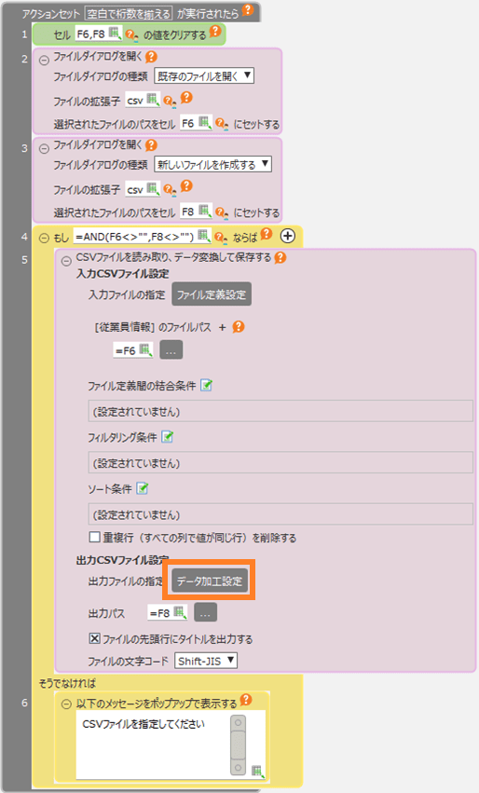Click the 空白で桁数を揃える action set name
Viewport: 479px width, 793px height.
(129, 13)
